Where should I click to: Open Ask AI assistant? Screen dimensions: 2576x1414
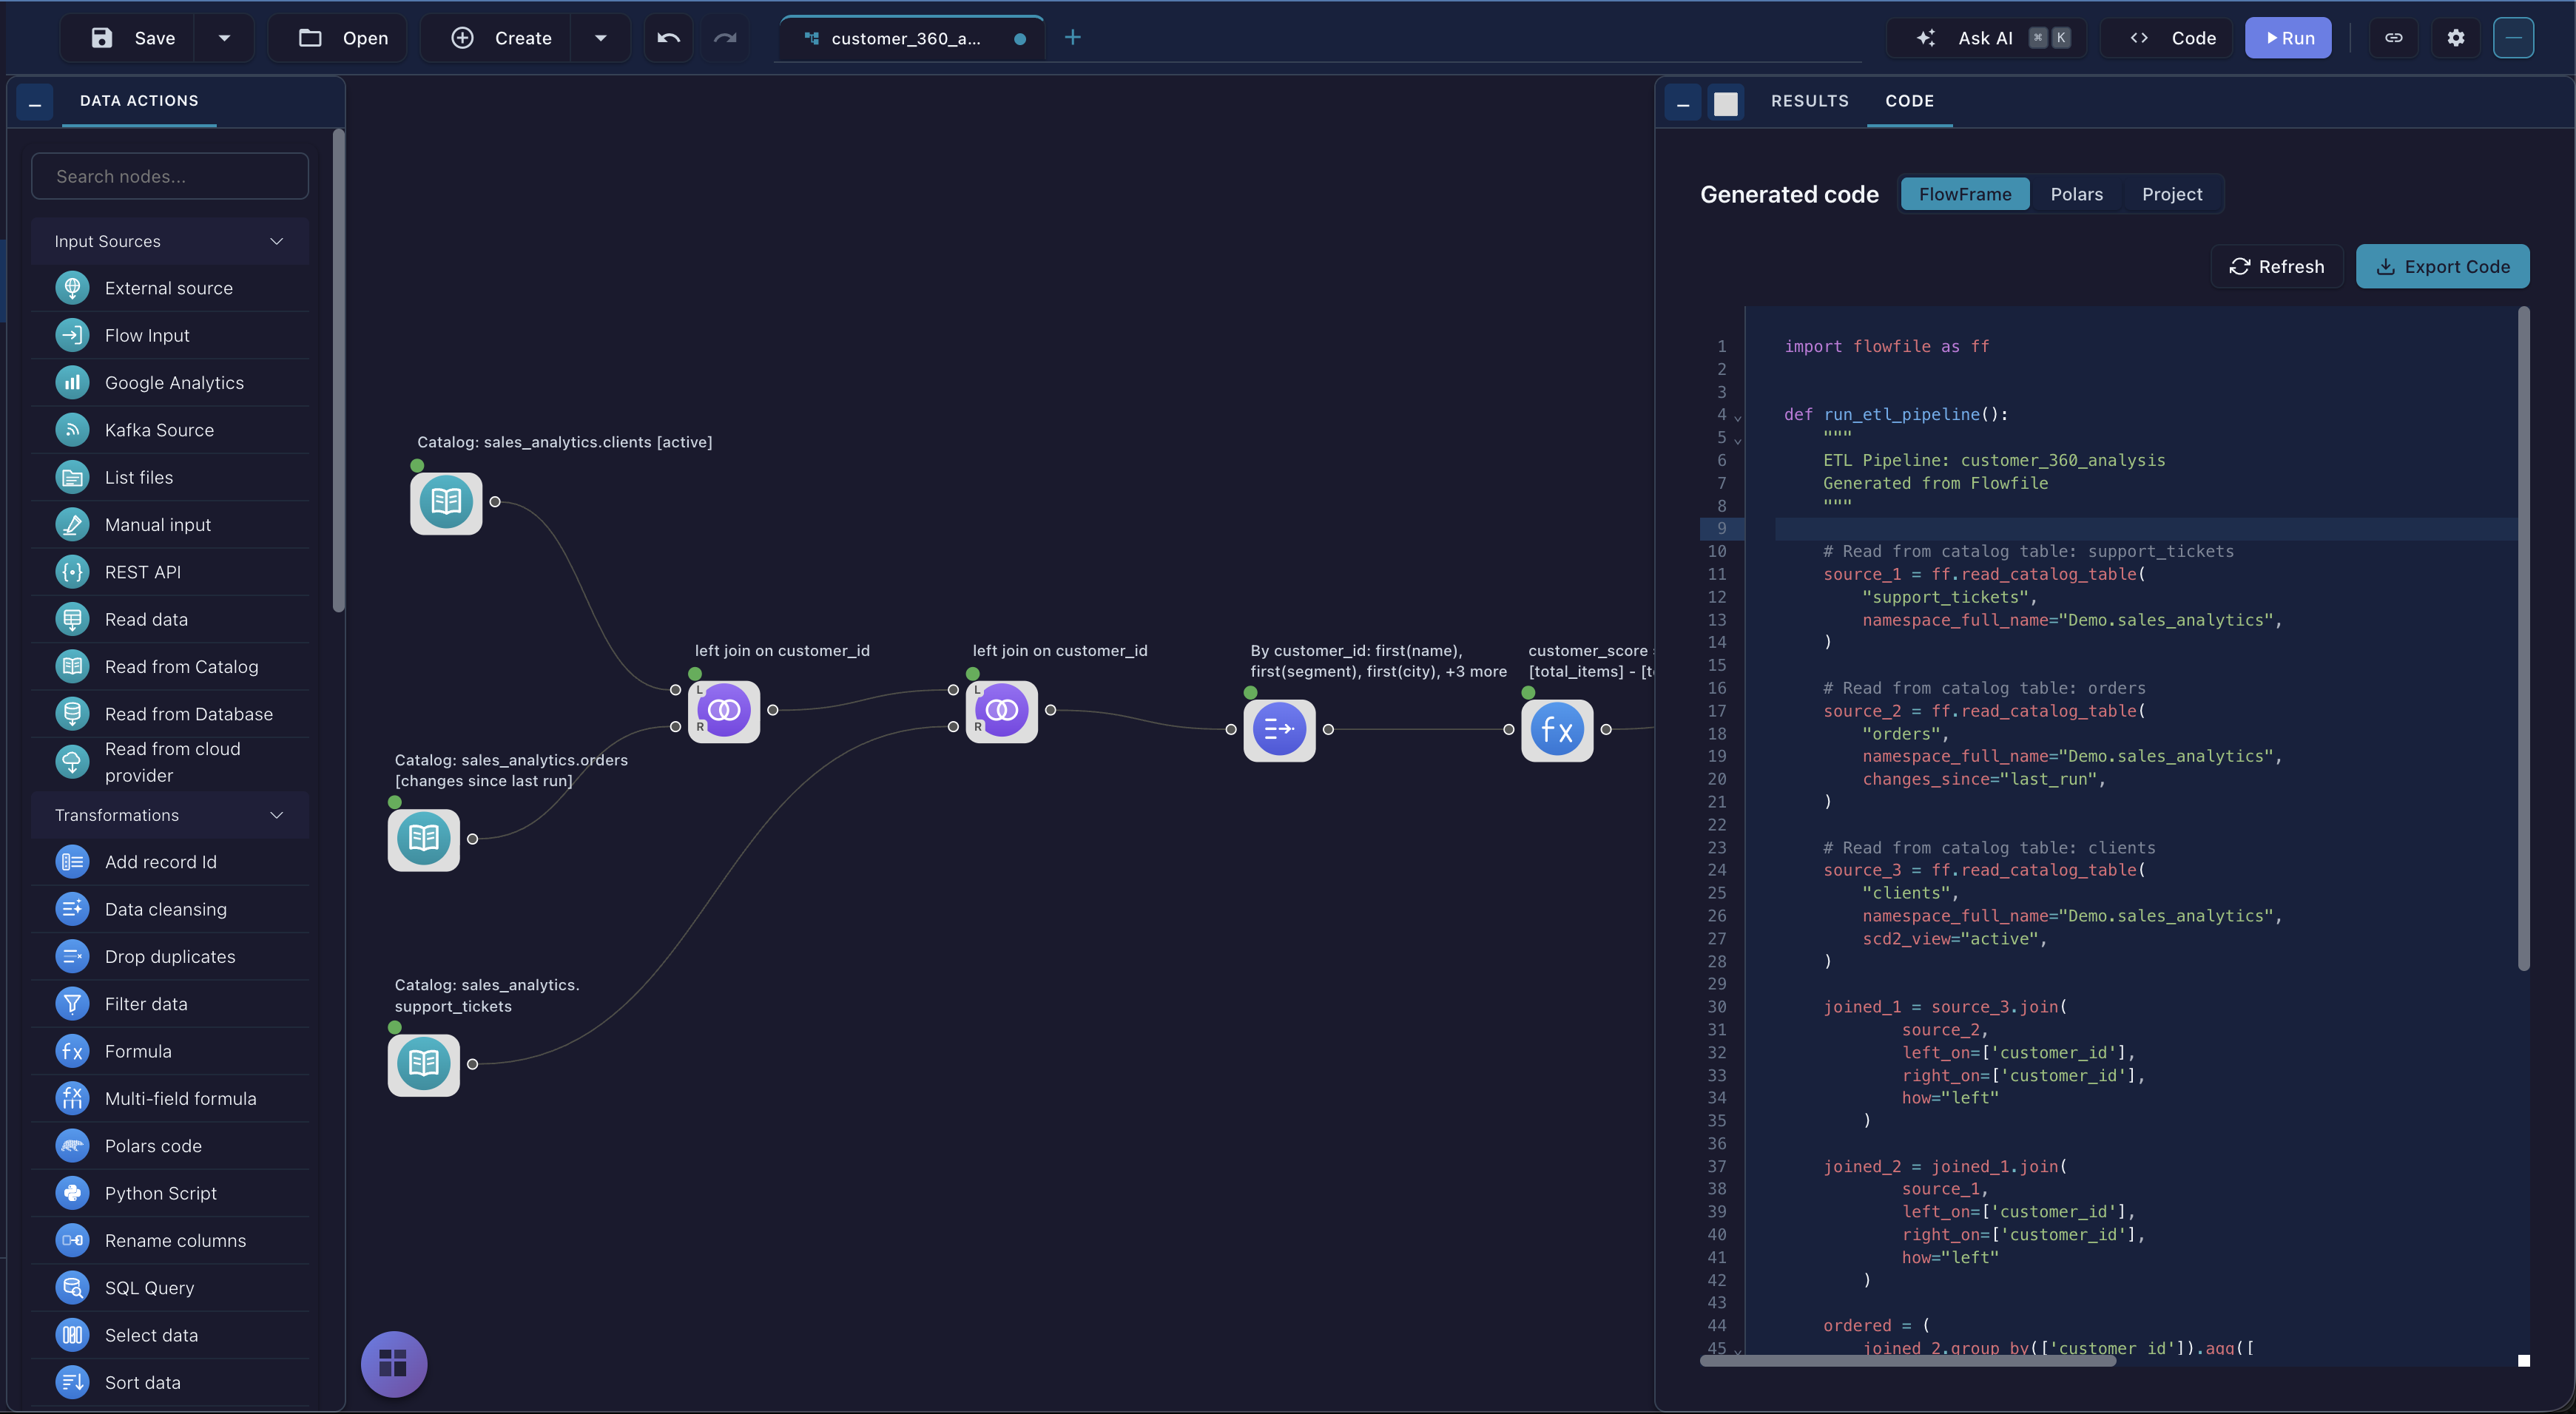(1986, 38)
